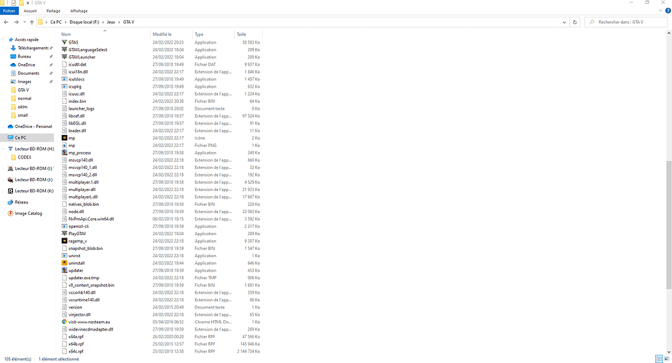Open the address bar history dropdown

(x=564, y=22)
